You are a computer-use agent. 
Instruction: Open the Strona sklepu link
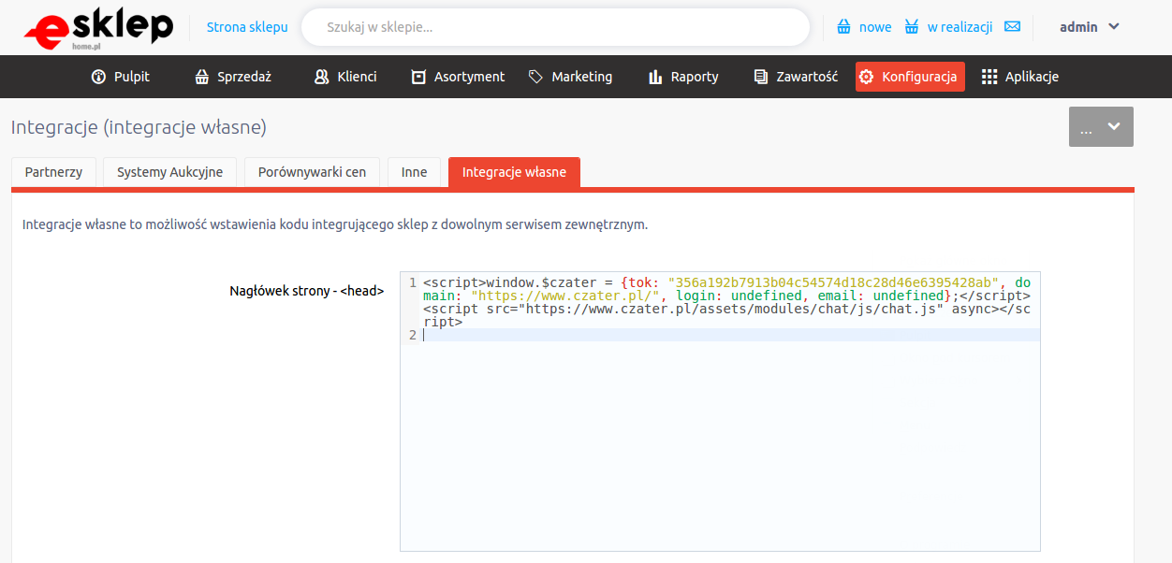pyautogui.click(x=247, y=27)
